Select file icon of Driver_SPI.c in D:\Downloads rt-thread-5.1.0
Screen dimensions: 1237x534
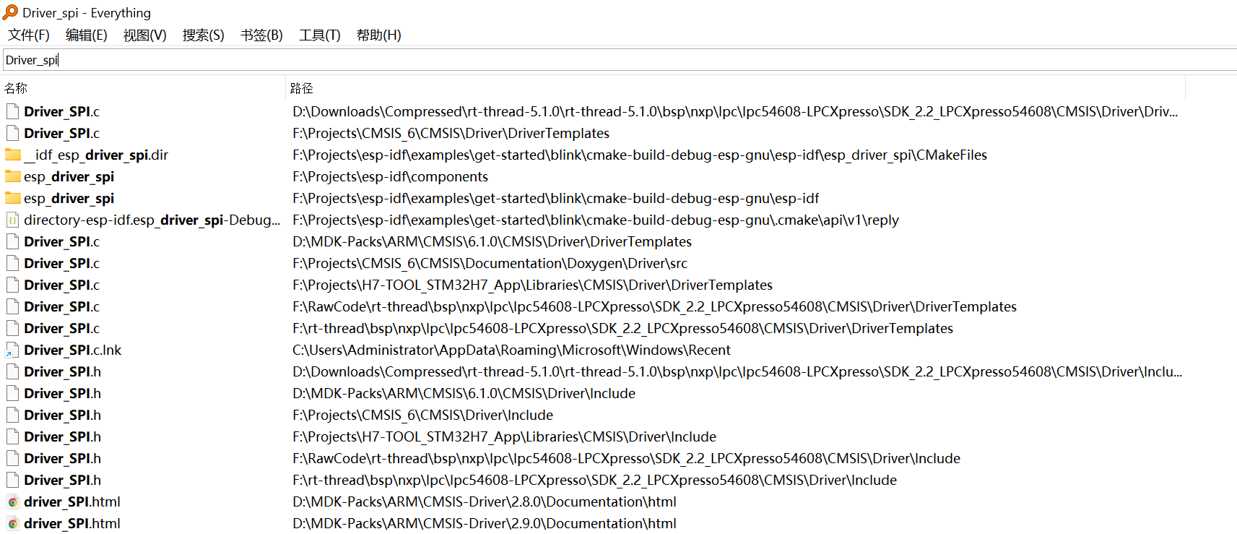(12, 111)
